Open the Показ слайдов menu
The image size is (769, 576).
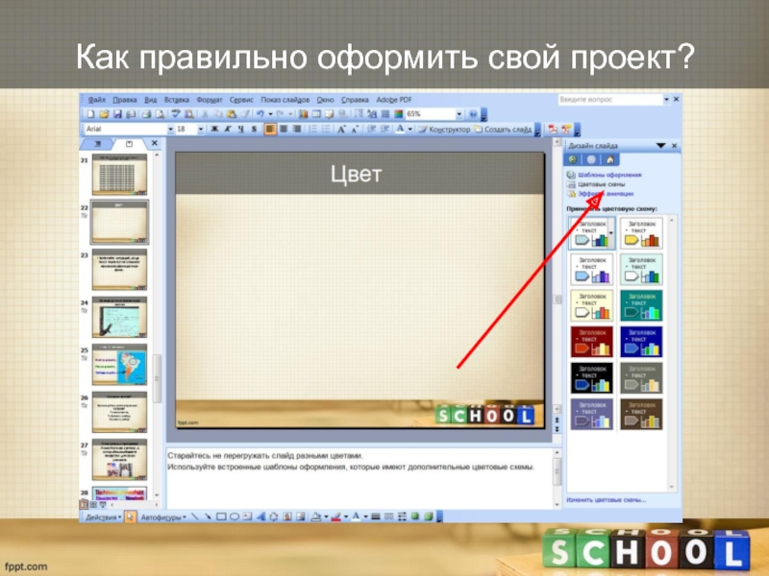(285, 99)
